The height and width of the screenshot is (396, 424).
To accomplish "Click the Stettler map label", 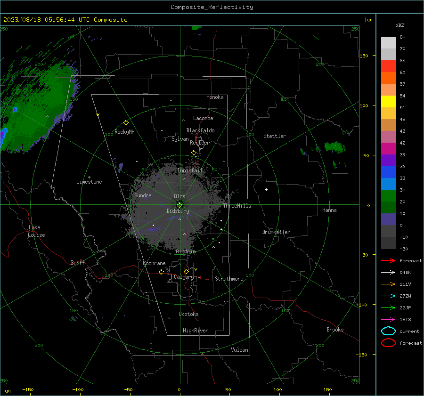I will pyautogui.click(x=275, y=136).
